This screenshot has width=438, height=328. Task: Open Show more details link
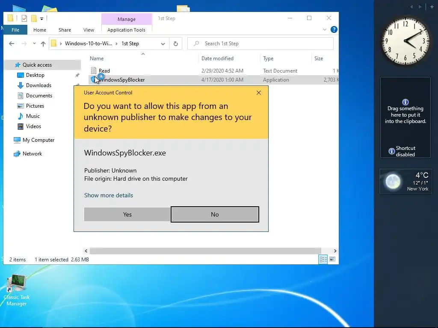[108, 195]
